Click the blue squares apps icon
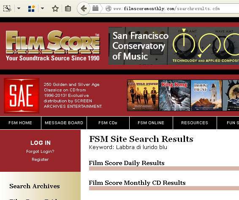Viewport: 239px width, 200px height. (32, 8)
